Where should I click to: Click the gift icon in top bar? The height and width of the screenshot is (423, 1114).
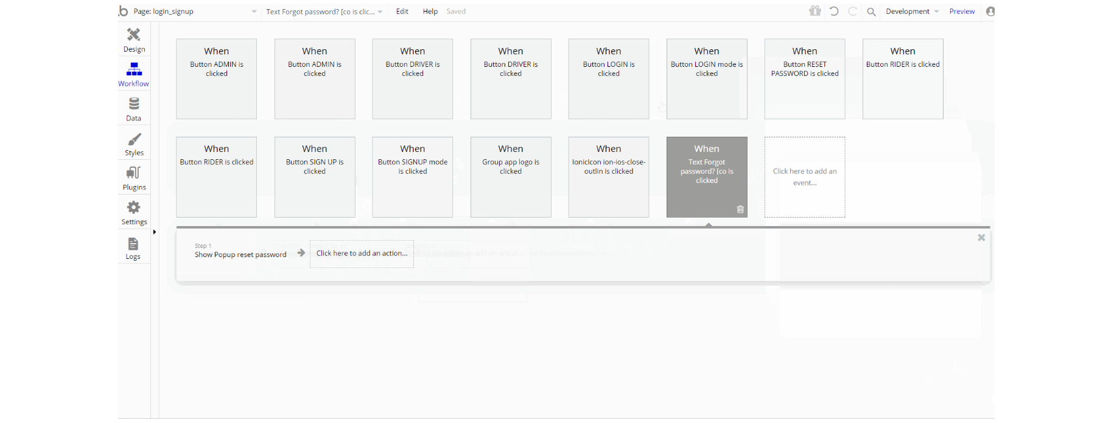pyautogui.click(x=815, y=11)
